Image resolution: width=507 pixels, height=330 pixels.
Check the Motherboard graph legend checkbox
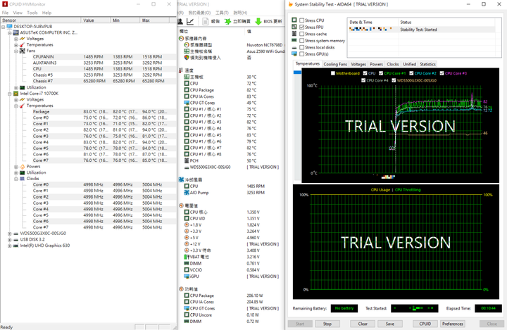click(x=332, y=73)
